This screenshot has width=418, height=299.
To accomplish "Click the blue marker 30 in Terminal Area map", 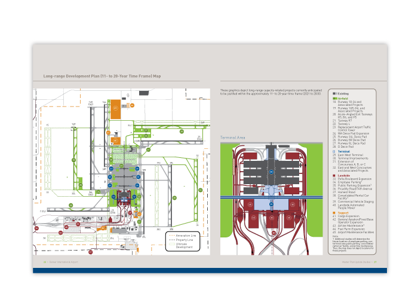I will pyautogui.click(x=271, y=172).
